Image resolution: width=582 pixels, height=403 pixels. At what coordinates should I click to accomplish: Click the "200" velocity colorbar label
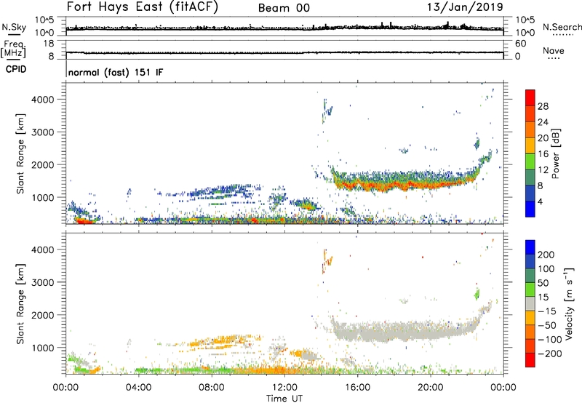546,255
